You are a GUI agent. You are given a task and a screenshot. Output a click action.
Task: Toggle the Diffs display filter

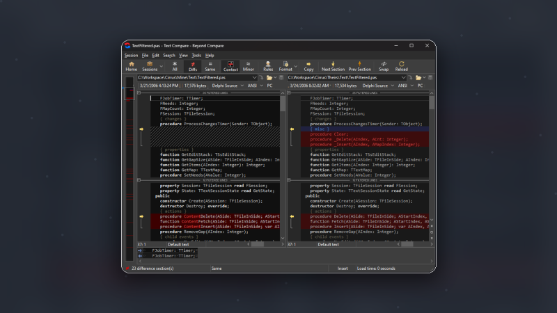click(193, 66)
